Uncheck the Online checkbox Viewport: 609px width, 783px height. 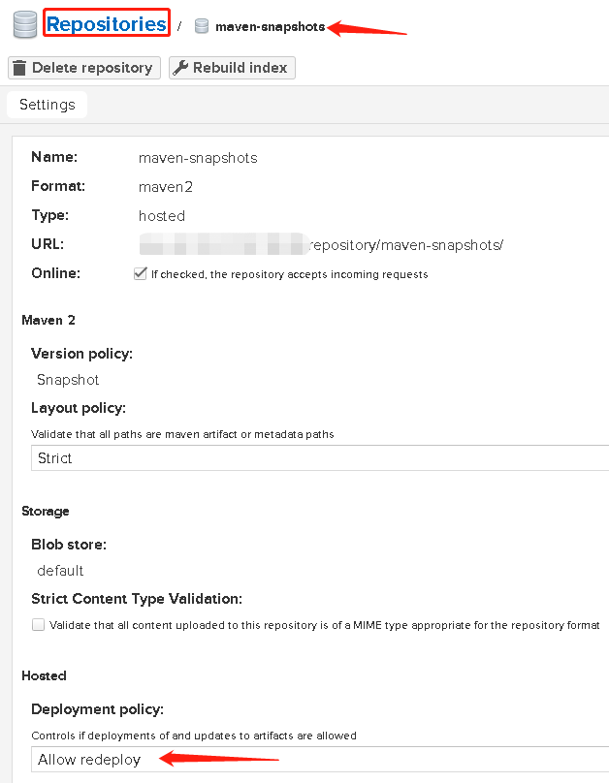pyautogui.click(x=140, y=274)
